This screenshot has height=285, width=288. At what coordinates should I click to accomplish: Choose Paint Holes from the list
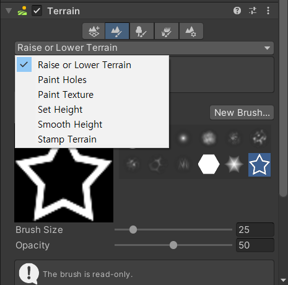tap(92, 80)
